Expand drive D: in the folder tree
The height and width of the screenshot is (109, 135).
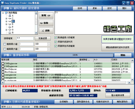click(x=6, y=21)
